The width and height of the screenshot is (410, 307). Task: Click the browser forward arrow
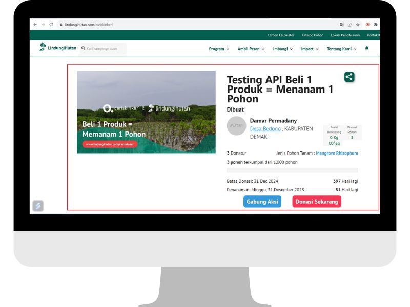coord(43,24)
